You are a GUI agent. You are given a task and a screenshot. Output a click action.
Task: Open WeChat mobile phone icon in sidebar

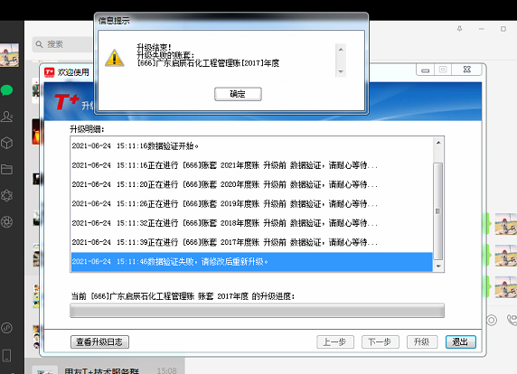7,356
